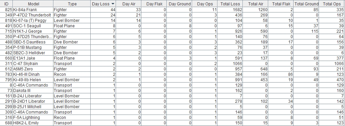
Task: Sort by the ID column header
Action: coord(6,4)
